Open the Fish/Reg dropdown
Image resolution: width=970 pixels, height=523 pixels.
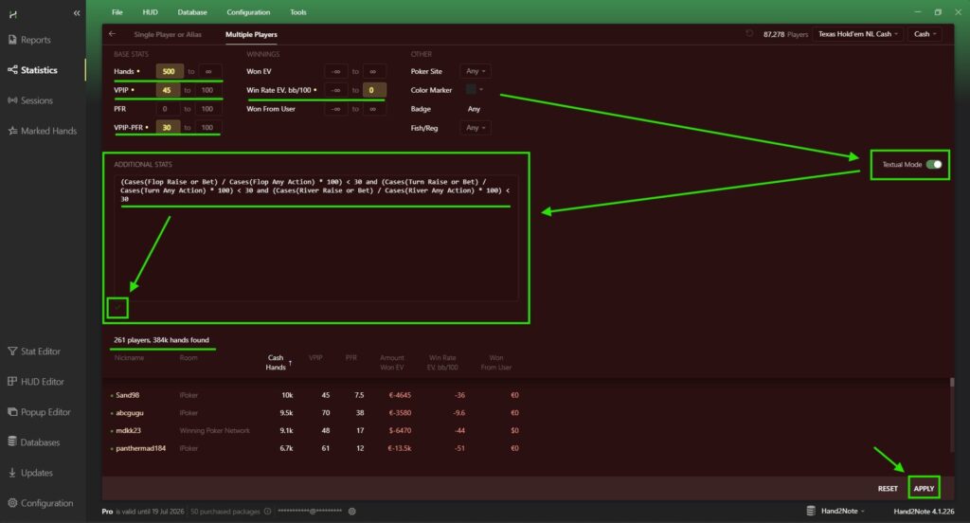[475, 128]
